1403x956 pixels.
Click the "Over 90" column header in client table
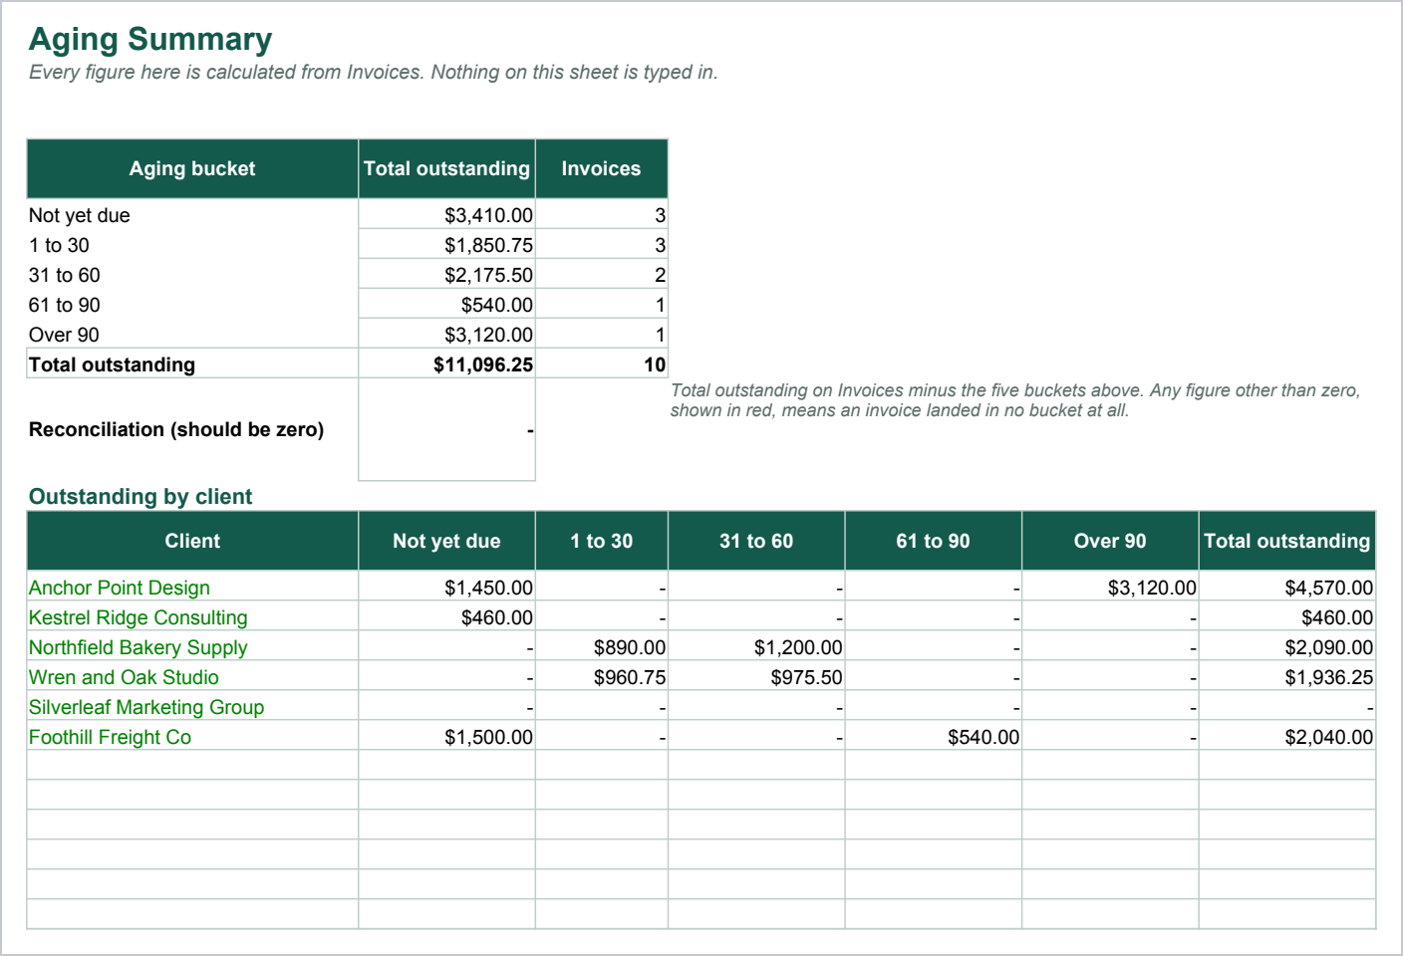[1110, 541]
